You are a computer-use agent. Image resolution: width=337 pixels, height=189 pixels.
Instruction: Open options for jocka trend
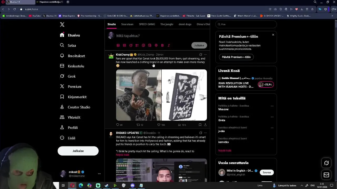[x=272, y=128]
